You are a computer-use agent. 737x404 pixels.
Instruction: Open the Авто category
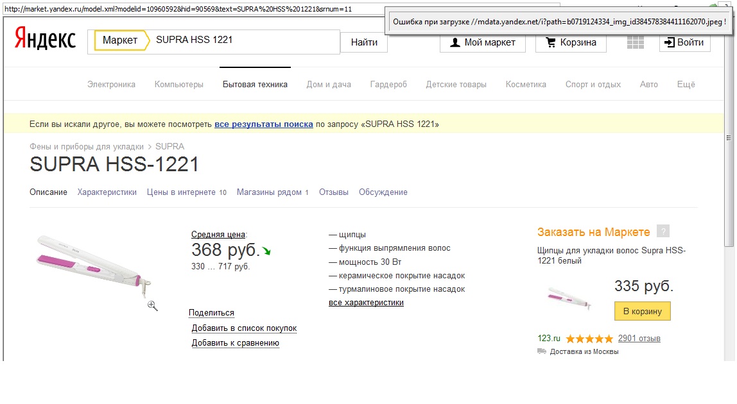pyautogui.click(x=648, y=85)
